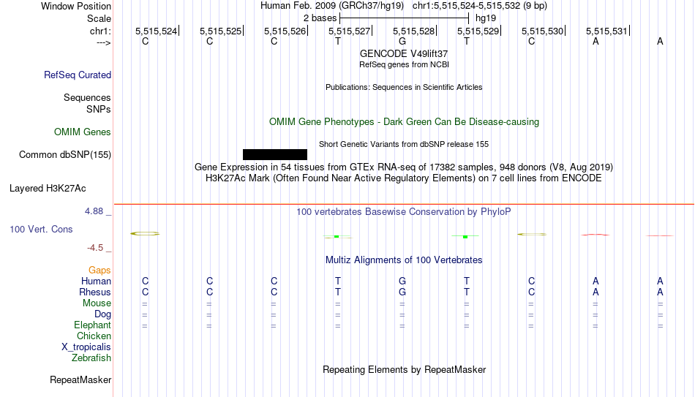Select the X_tropicalis species row label
This screenshot has width=695, height=397.
(86, 347)
